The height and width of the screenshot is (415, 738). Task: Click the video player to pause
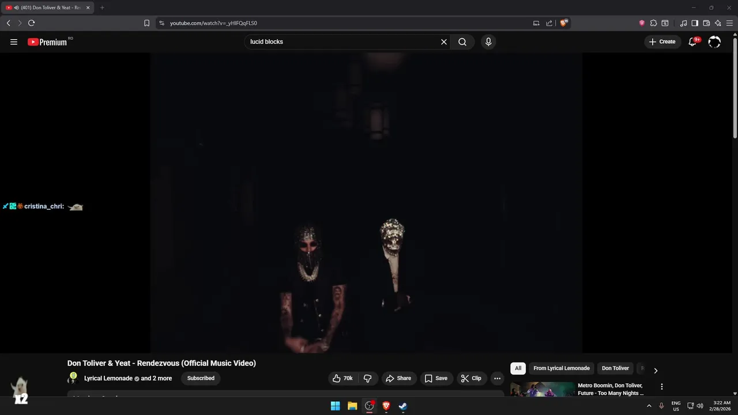click(366, 203)
